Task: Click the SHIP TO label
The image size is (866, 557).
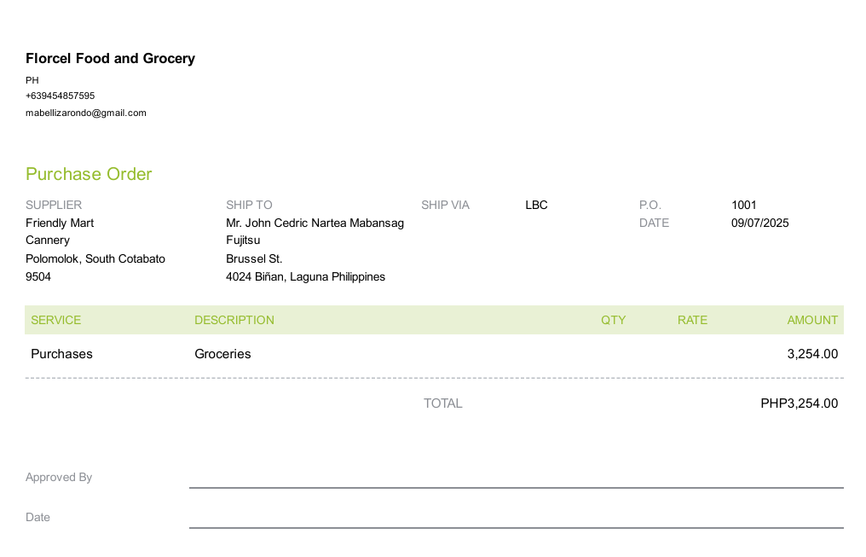Action: (x=249, y=205)
